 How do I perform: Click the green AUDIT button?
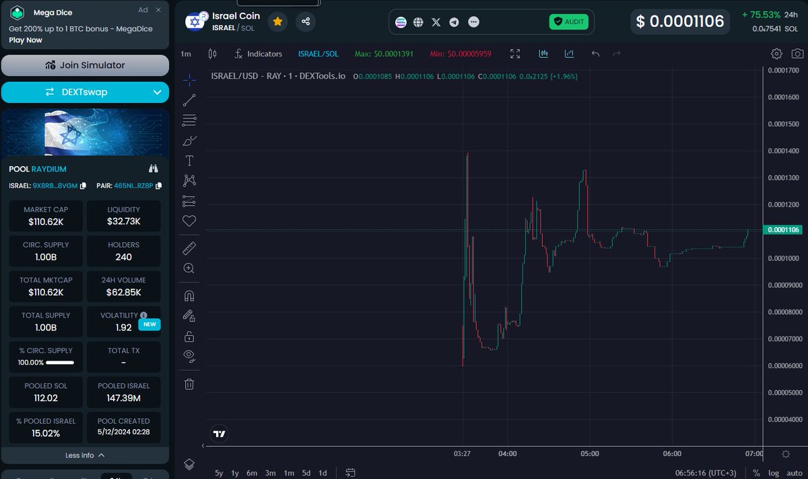point(568,22)
